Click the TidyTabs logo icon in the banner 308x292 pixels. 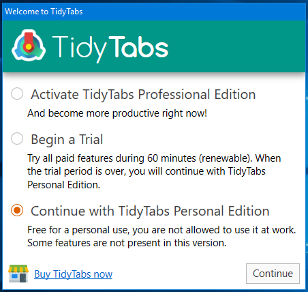point(29,46)
